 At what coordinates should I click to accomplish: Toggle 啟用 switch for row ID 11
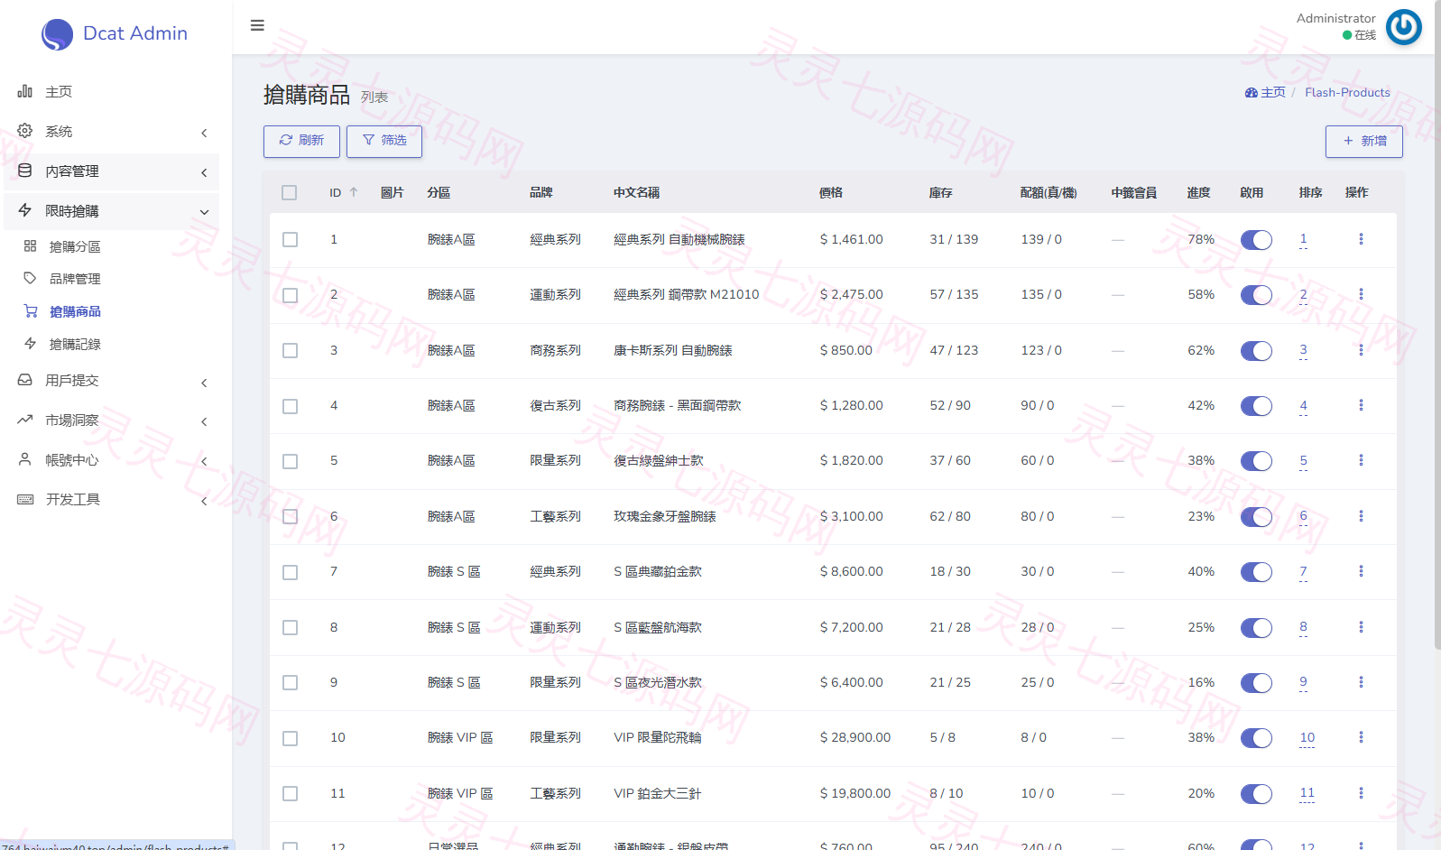tap(1256, 794)
